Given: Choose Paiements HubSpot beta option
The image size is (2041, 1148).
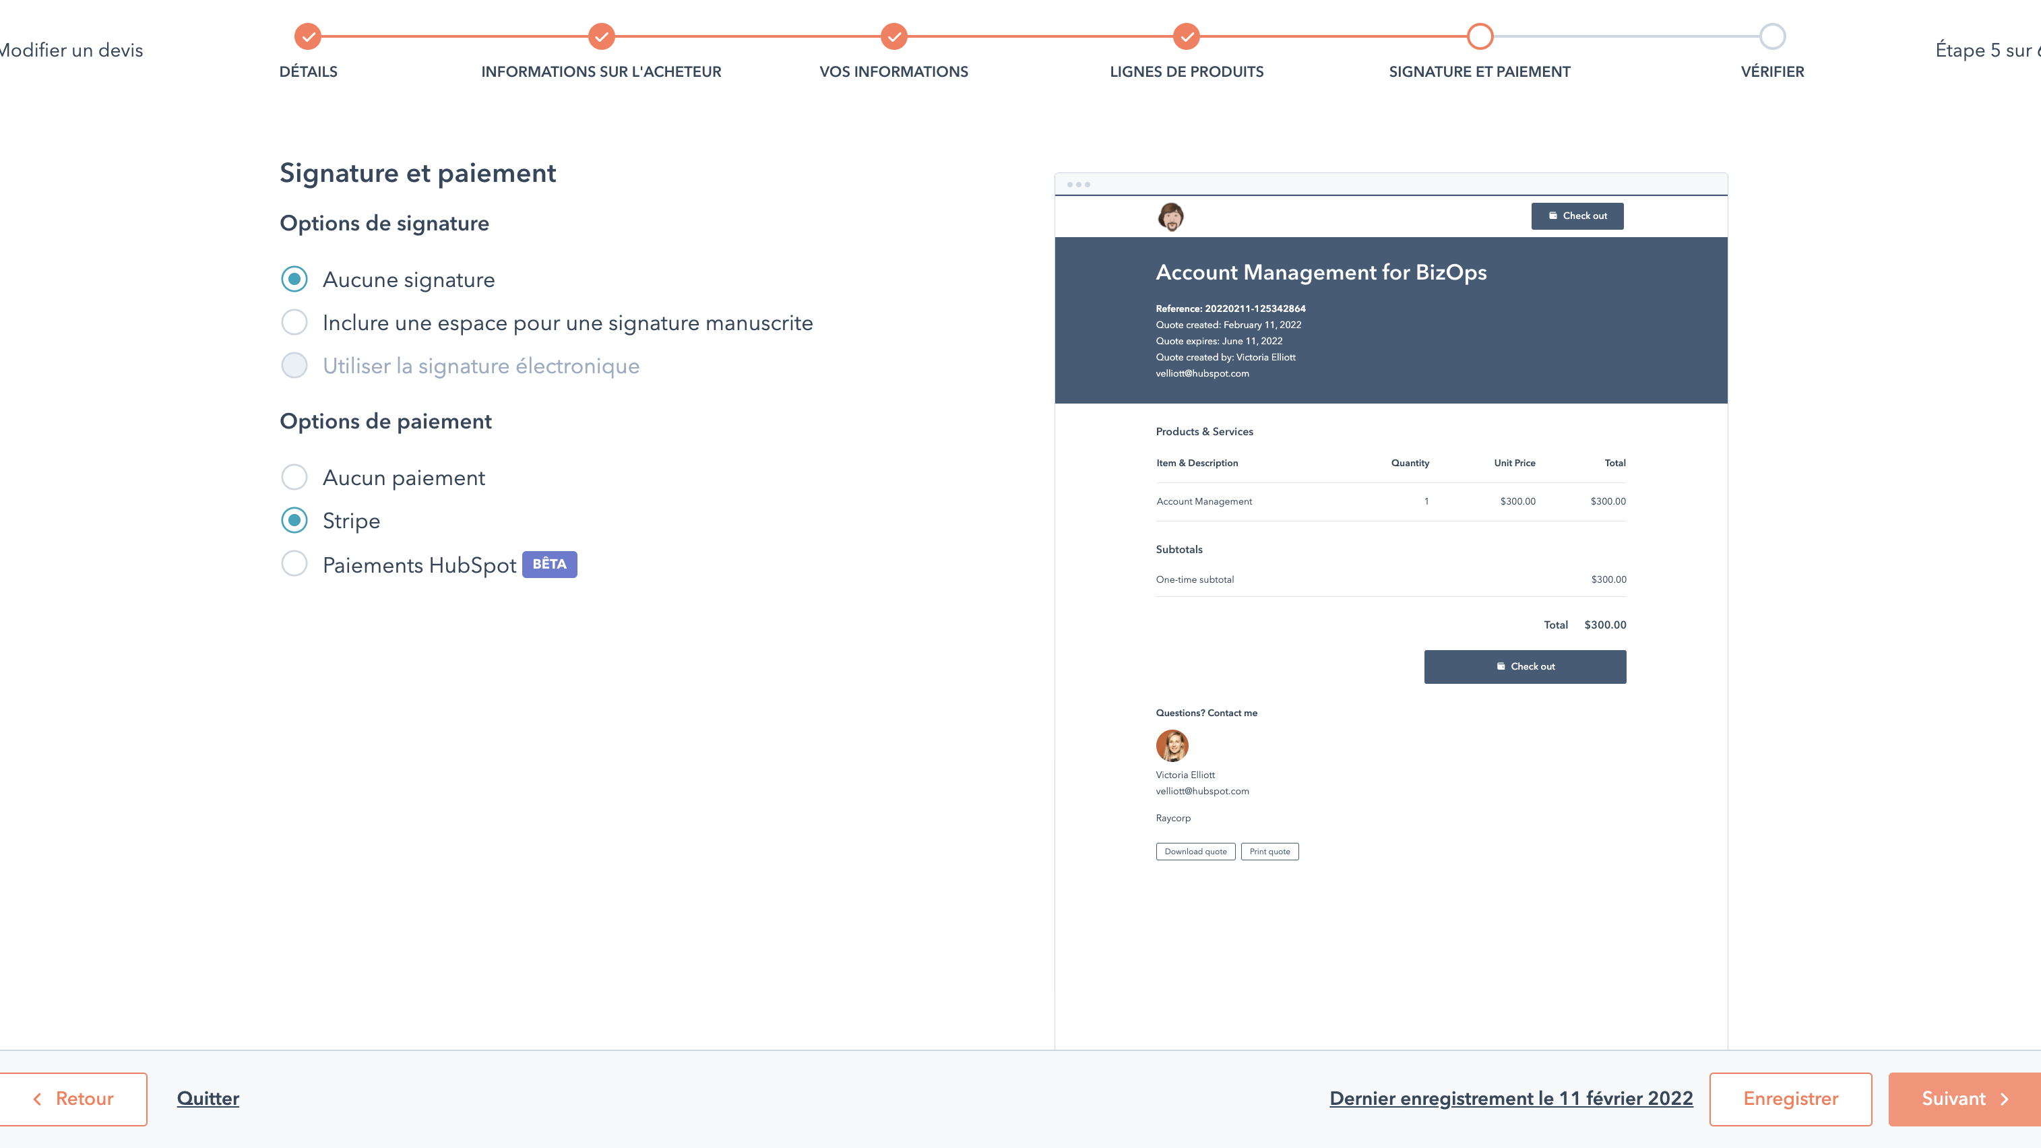Looking at the screenshot, I should (294, 564).
